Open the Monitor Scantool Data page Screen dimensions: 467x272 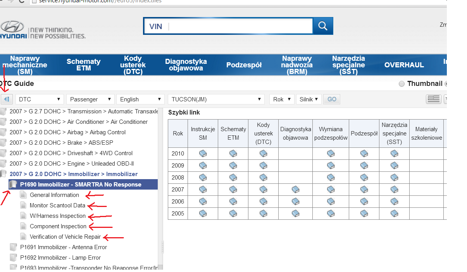(57, 205)
